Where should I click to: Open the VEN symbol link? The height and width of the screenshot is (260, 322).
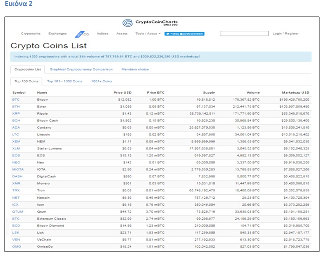coord(16,239)
